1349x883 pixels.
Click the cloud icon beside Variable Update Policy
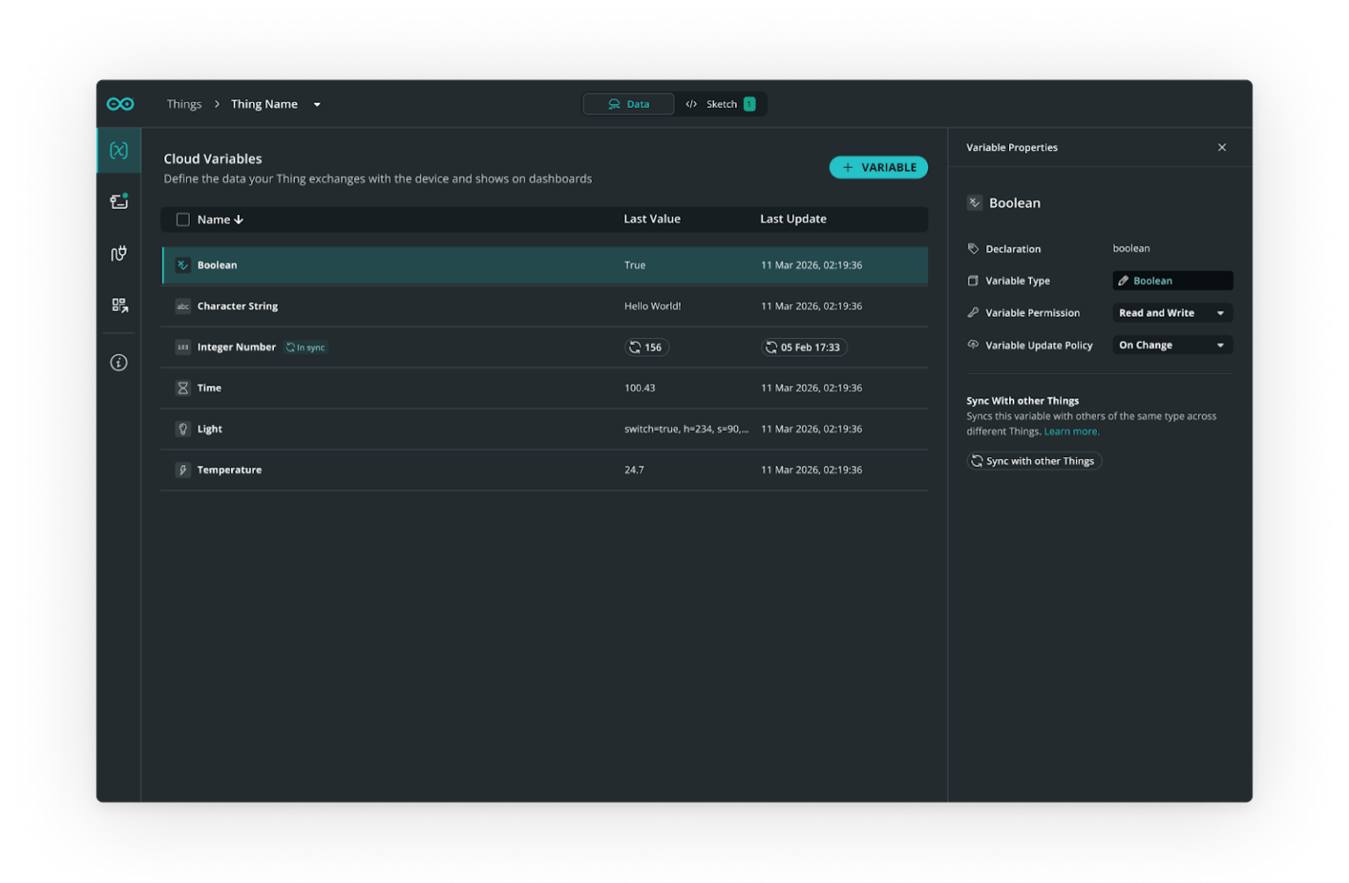tap(973, 345)
